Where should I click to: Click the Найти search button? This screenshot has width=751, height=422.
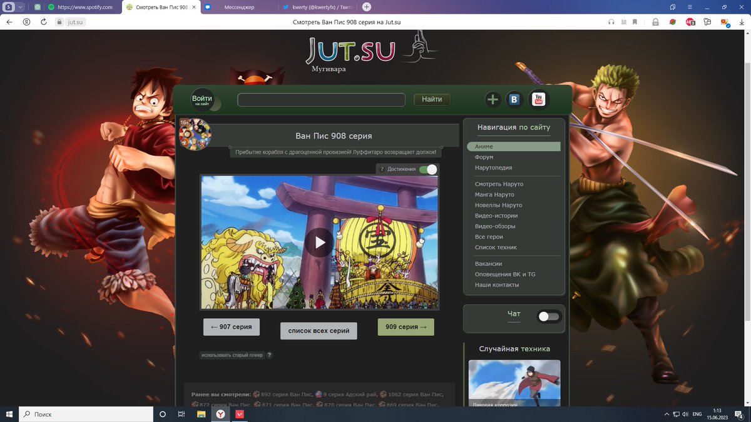point(432,99)
